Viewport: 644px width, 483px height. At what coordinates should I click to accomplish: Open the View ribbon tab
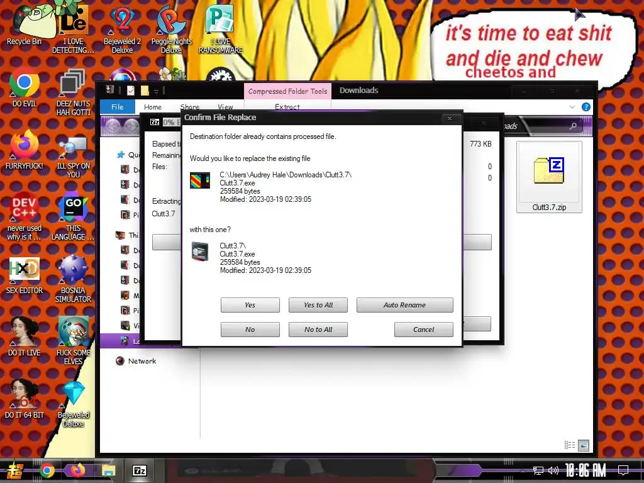tap(225, 107)
